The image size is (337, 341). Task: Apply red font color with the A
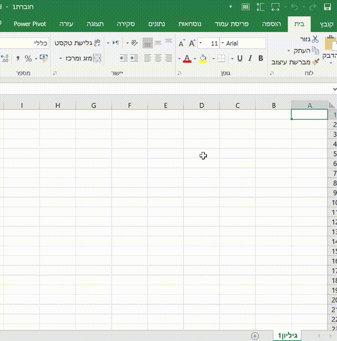(x=187, y=58)
